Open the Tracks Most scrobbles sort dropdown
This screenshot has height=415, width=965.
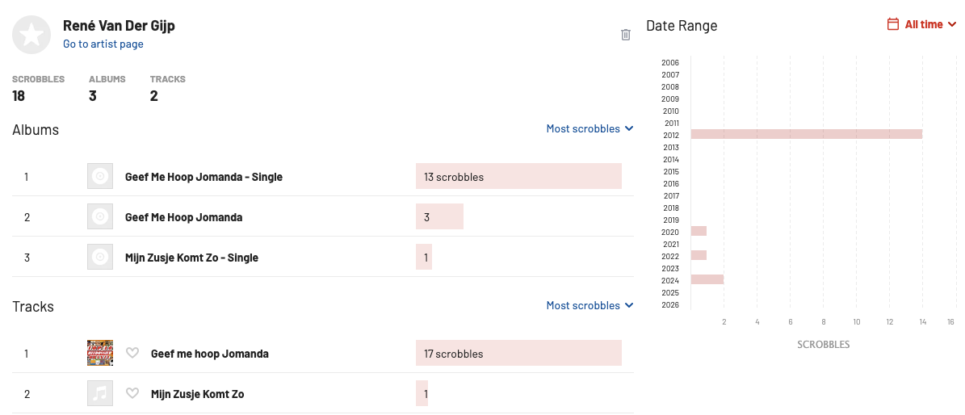click(589, 305)
